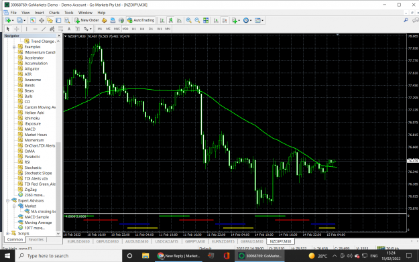Collapse the Examples folder in Navigator

click(x=14, y=47)
